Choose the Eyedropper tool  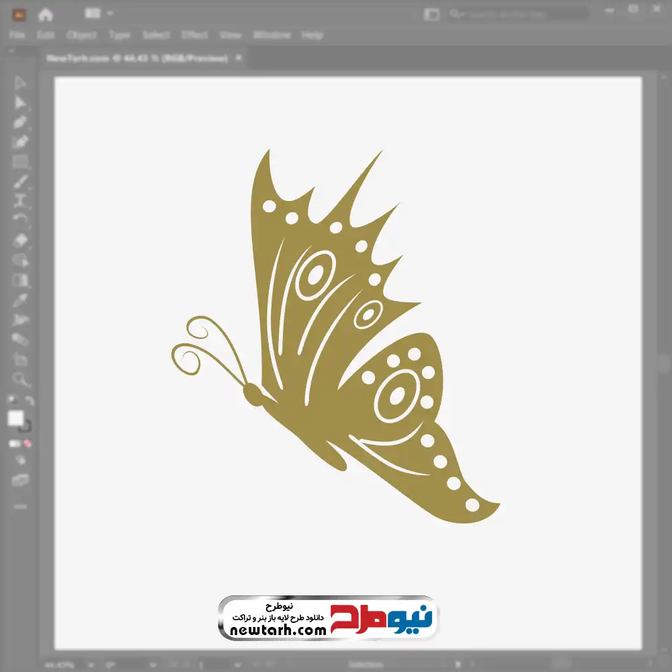(x=20, y=300)
